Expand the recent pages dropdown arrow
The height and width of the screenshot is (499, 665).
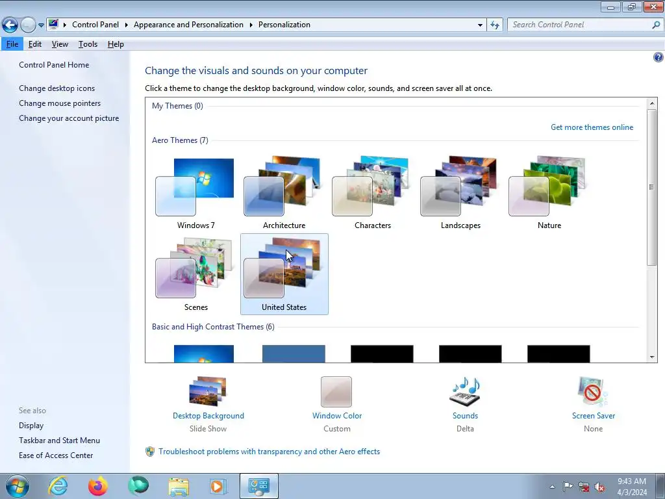(41, 25)
